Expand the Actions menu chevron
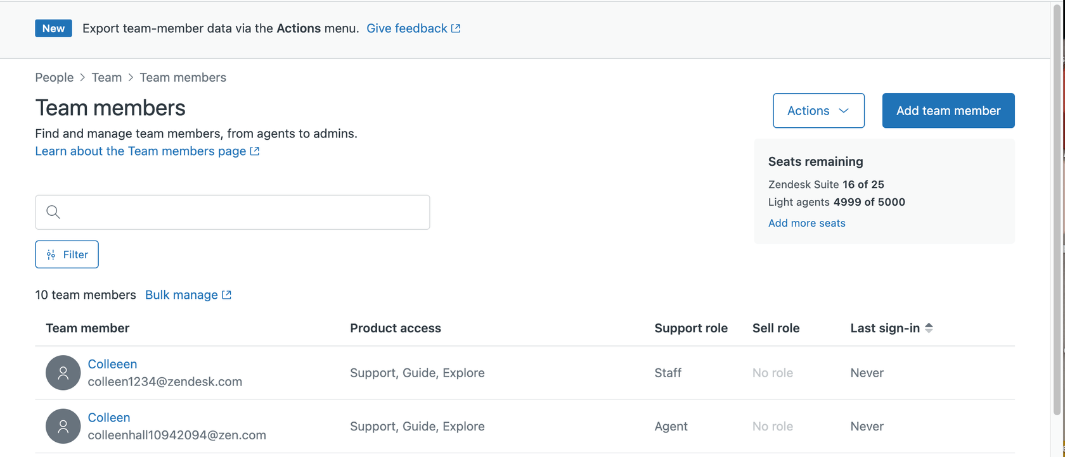 pyautogui.click(x=844, y=111)
